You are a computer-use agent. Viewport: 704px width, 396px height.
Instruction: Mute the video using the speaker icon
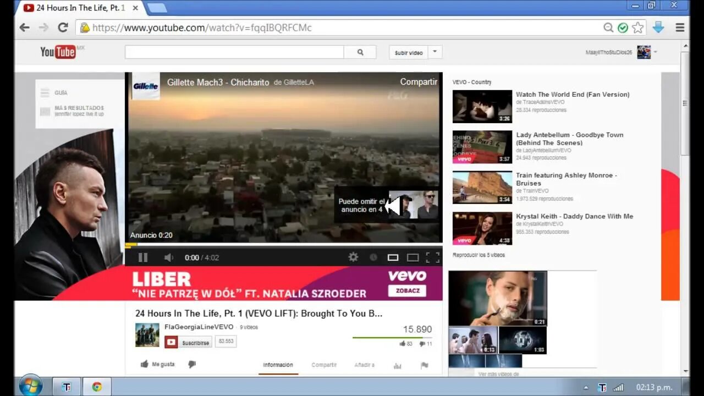point(168,257)
